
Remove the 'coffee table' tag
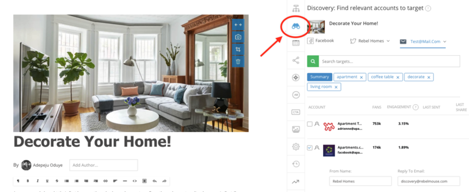tap(398, 77)
